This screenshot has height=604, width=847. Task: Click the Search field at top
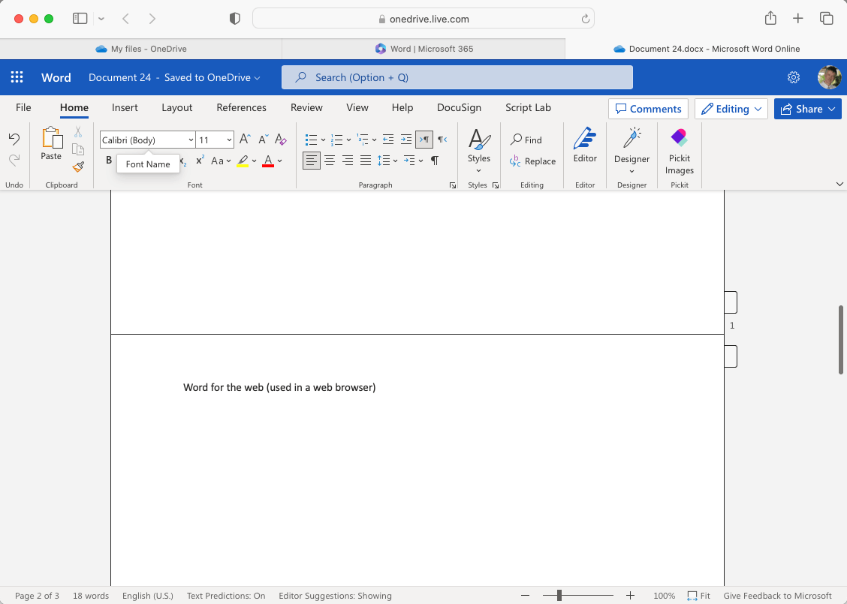(457, 77)
